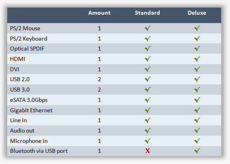
Task: Click the USB 2.0 row label
Action: 20,79
